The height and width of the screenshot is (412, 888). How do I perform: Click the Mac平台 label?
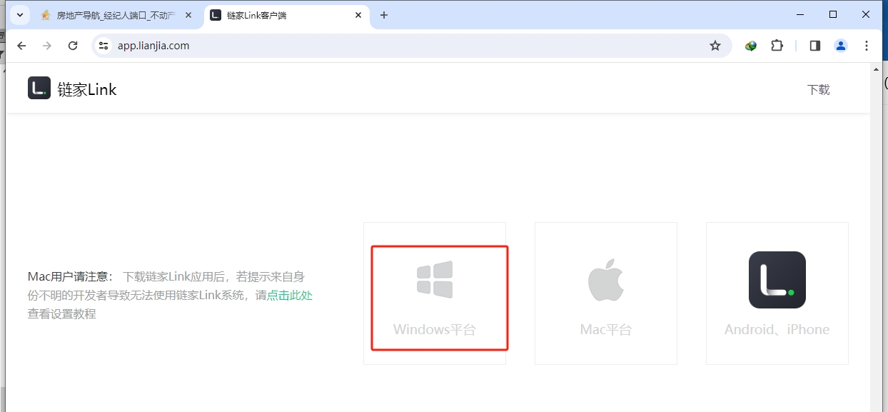(x=606, y=330)
